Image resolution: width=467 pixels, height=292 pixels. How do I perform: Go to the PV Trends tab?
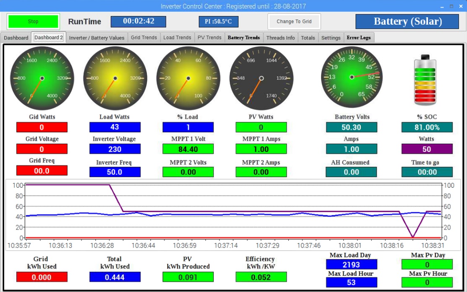209,38
